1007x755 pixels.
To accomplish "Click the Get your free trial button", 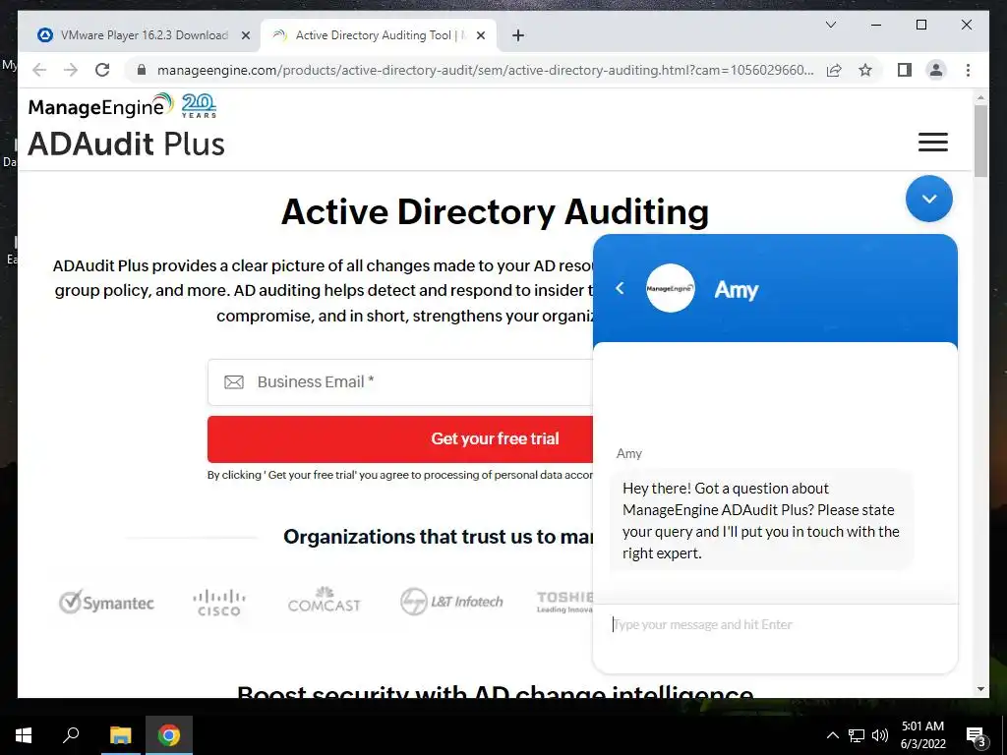I will click(400, 439).
